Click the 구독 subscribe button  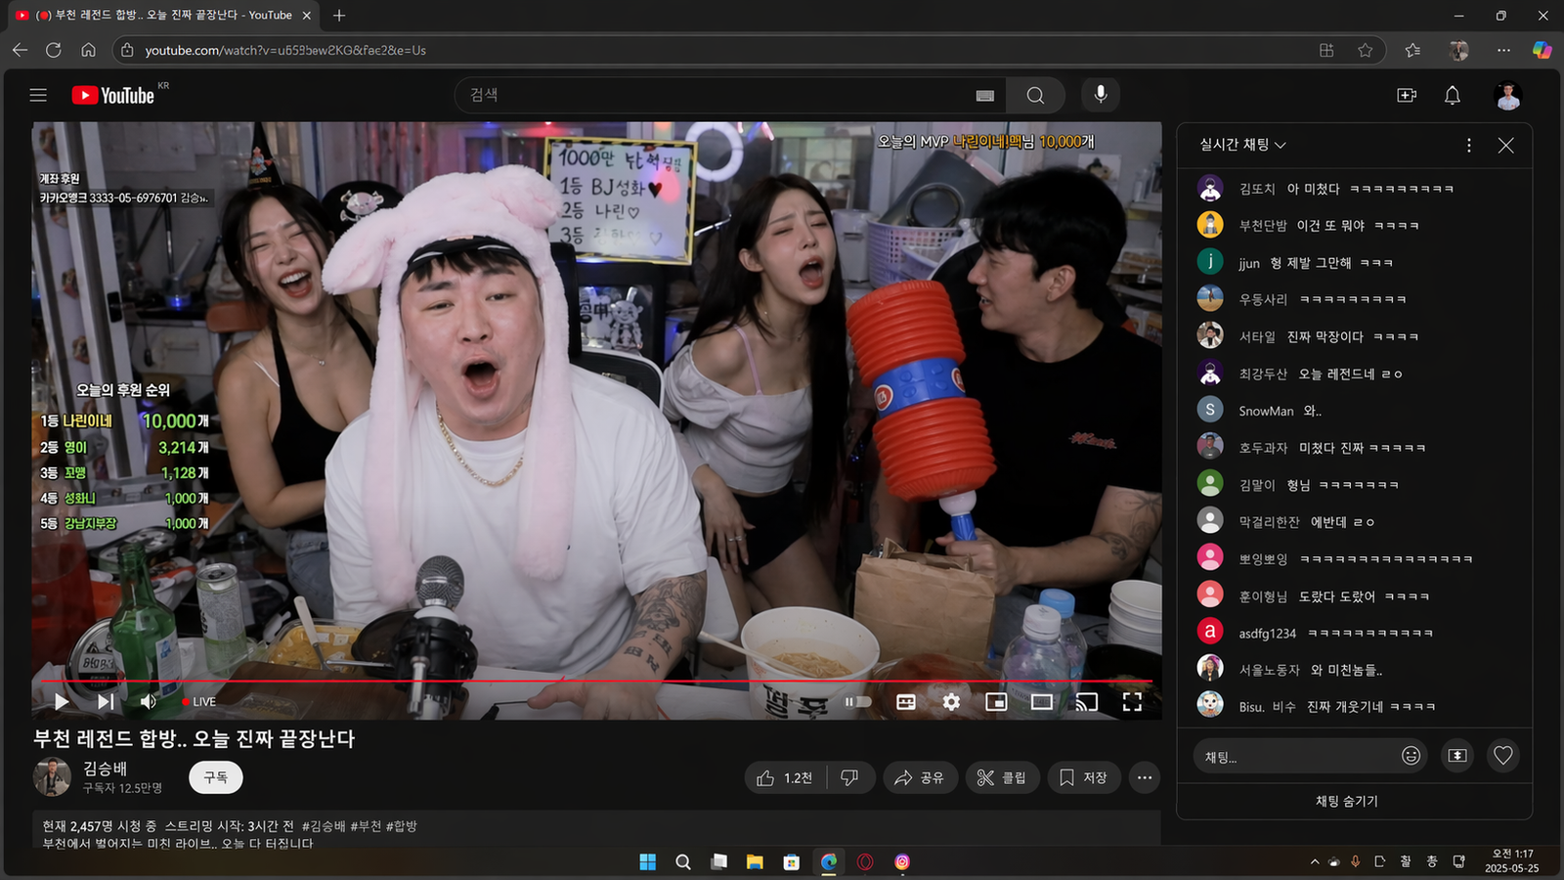tap(215, 777)
